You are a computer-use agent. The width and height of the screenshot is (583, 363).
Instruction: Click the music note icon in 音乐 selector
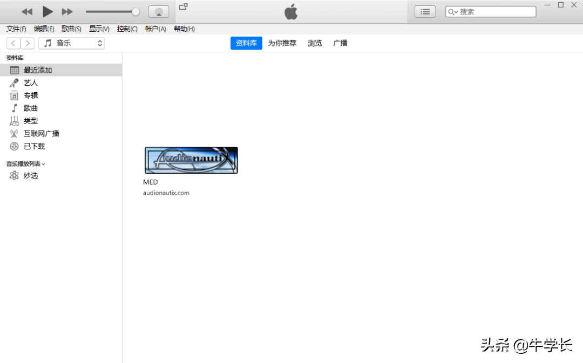48,43
